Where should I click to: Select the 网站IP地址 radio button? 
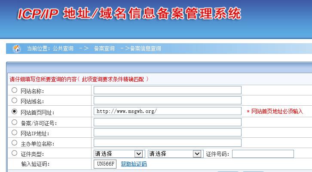click(14, 132)
